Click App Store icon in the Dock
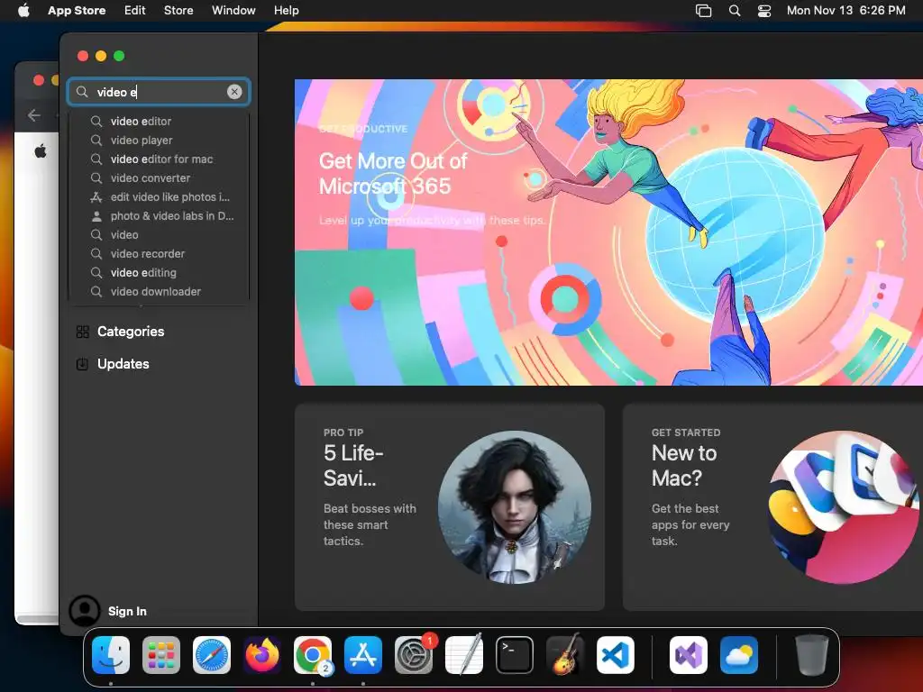 363,655
